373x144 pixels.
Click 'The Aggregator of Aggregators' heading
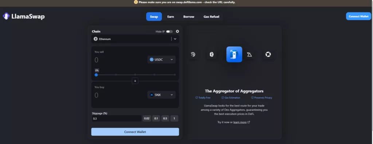[234, 91]
